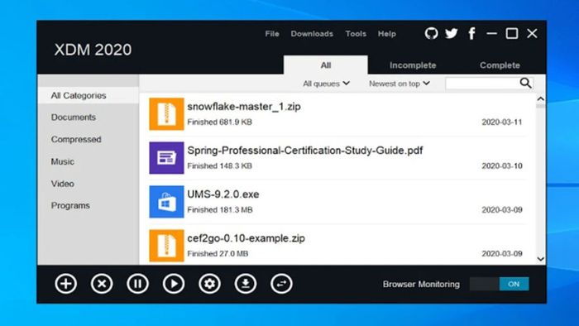Select All Categories in sidebar
This screenshot has height=326, width=579.
(x=89, y=96)
